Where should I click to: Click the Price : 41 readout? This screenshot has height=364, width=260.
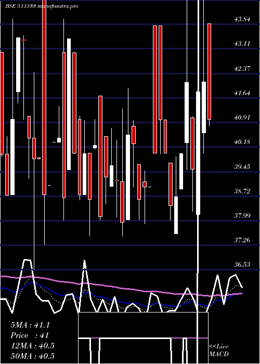coord(30,335)
